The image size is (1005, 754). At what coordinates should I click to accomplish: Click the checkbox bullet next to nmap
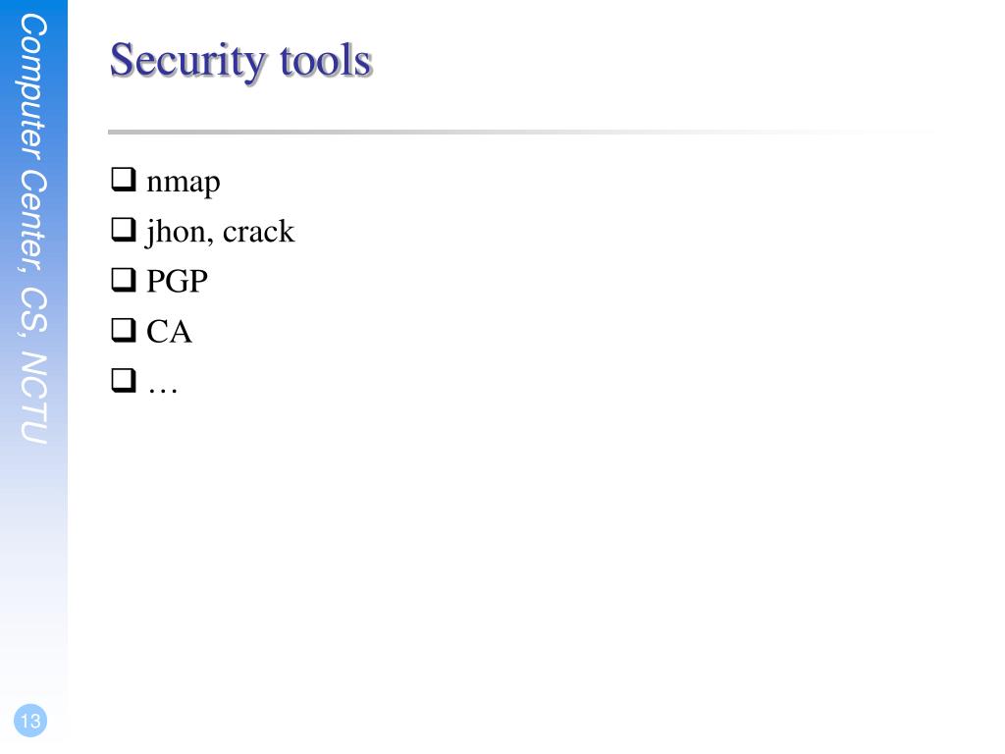click(124, 180)
